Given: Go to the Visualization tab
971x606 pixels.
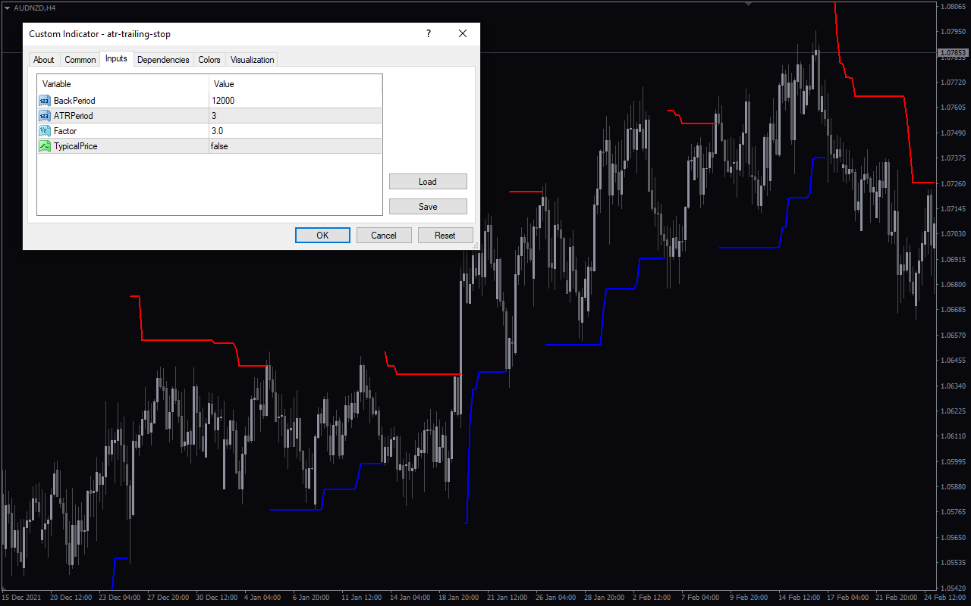Looking at the screenshot, I should tap(252, 60).
